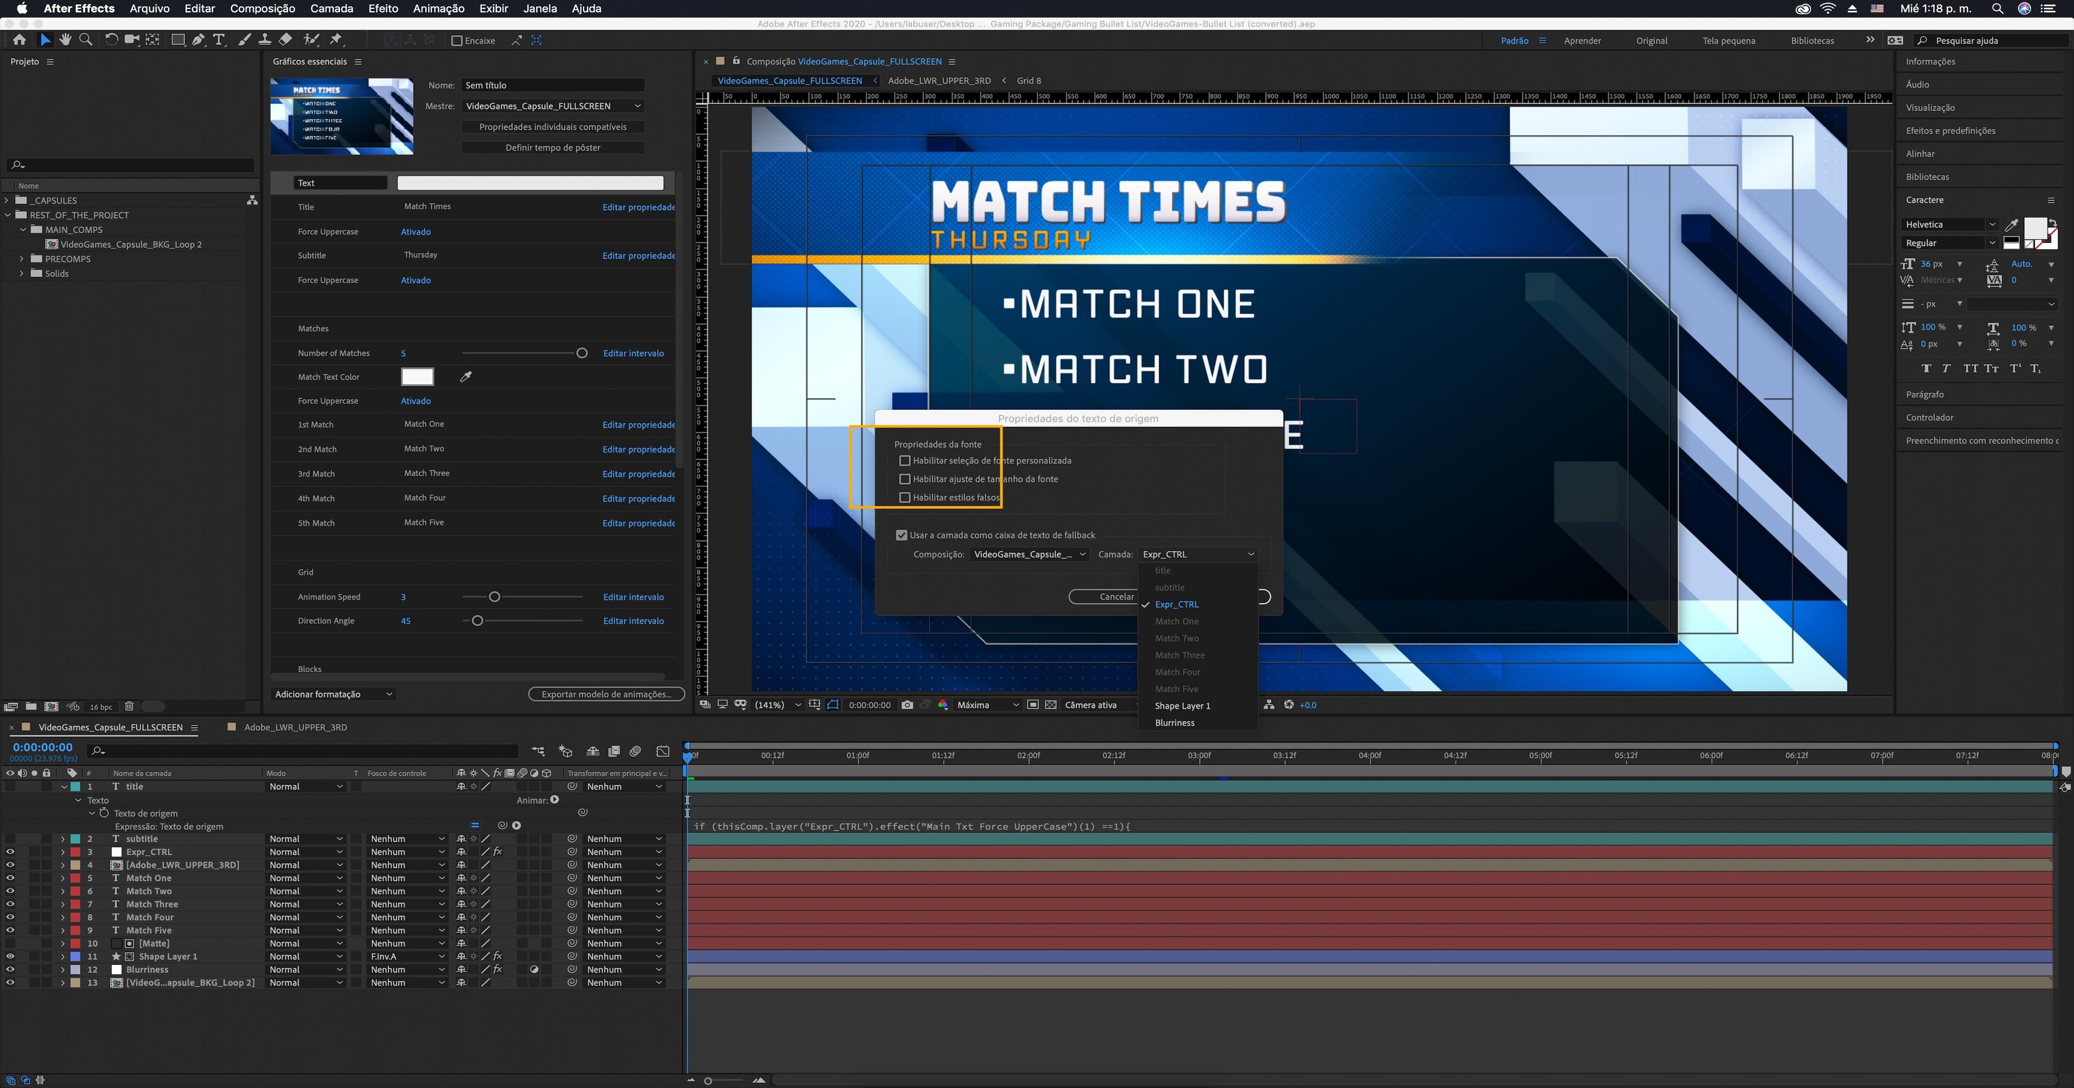This screenshot has height=1088, width=2074.
Task: Select the Clone Stamp tool
Action: (264, 39)
